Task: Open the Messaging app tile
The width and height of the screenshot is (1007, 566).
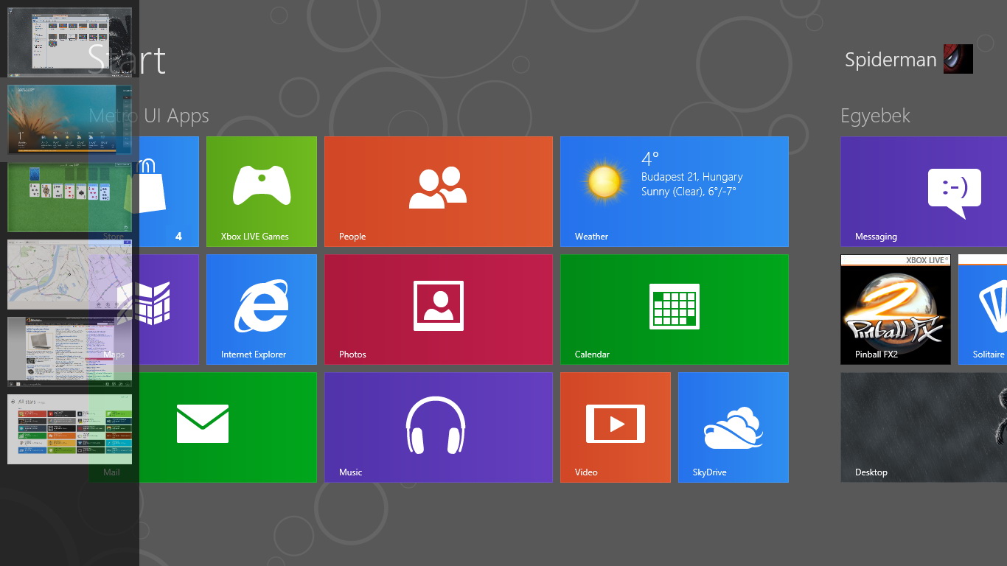Action: point(924,192)
